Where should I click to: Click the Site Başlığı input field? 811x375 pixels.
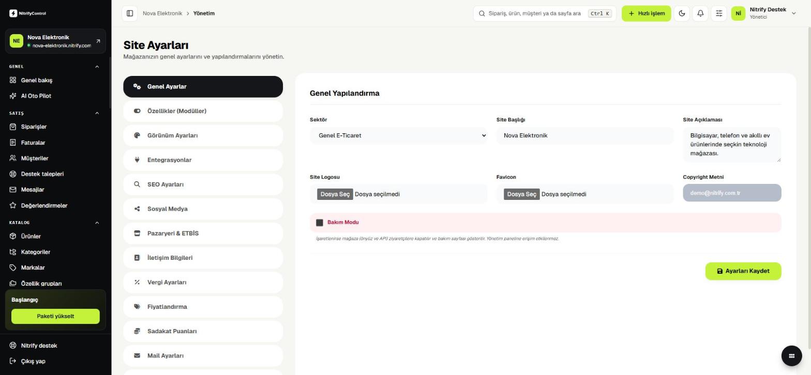point(584,136)
